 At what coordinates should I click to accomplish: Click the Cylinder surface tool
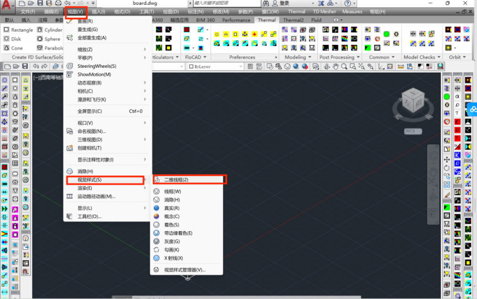pos(50,30)
